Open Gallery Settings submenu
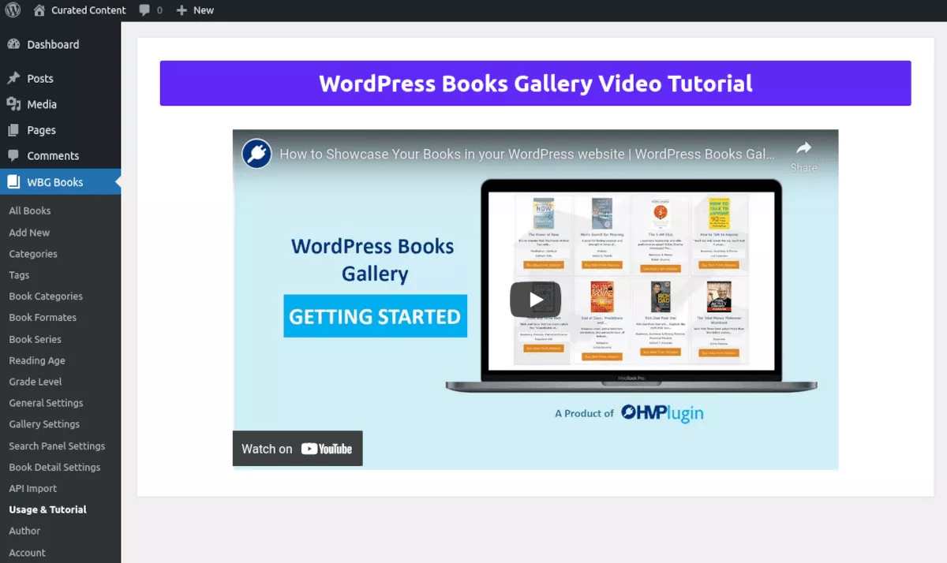Image resolution: width=947 pixels, height=563 pixels. click(x=44, y=424)
